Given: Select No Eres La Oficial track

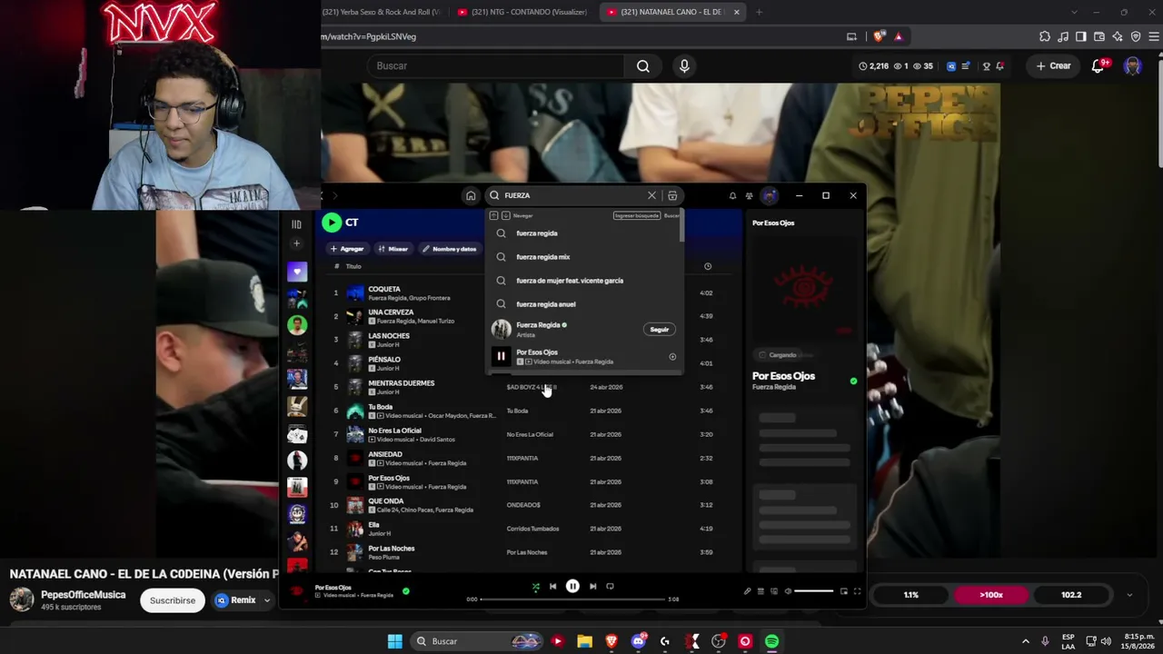Looking at the screenshot, I should (x=527, y=434).
